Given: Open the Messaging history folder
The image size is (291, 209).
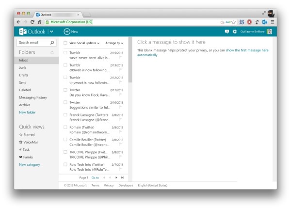Looking at the screenshot, I should click(x=33, y=97).
